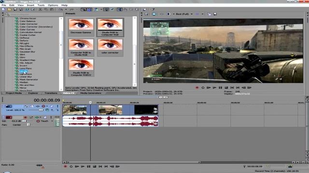Open compositing mode on video track
309x173 pixels.
(x=47, y=110)
